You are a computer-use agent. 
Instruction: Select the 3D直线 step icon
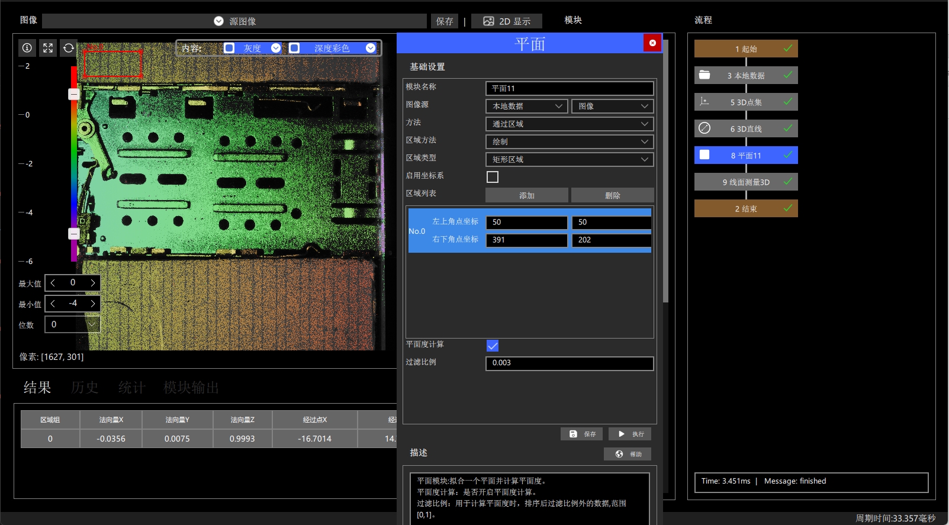point(704,128)
